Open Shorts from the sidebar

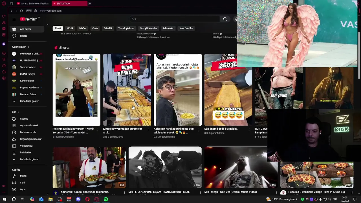point(27,36)
